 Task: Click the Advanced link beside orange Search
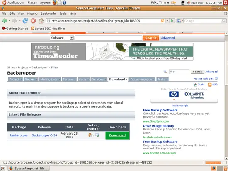point(168,38)
